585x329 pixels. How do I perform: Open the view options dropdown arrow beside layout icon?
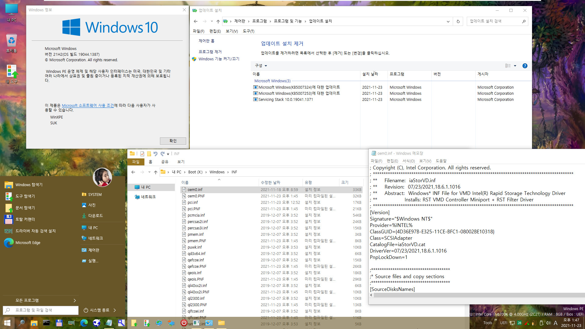[515, 66]
